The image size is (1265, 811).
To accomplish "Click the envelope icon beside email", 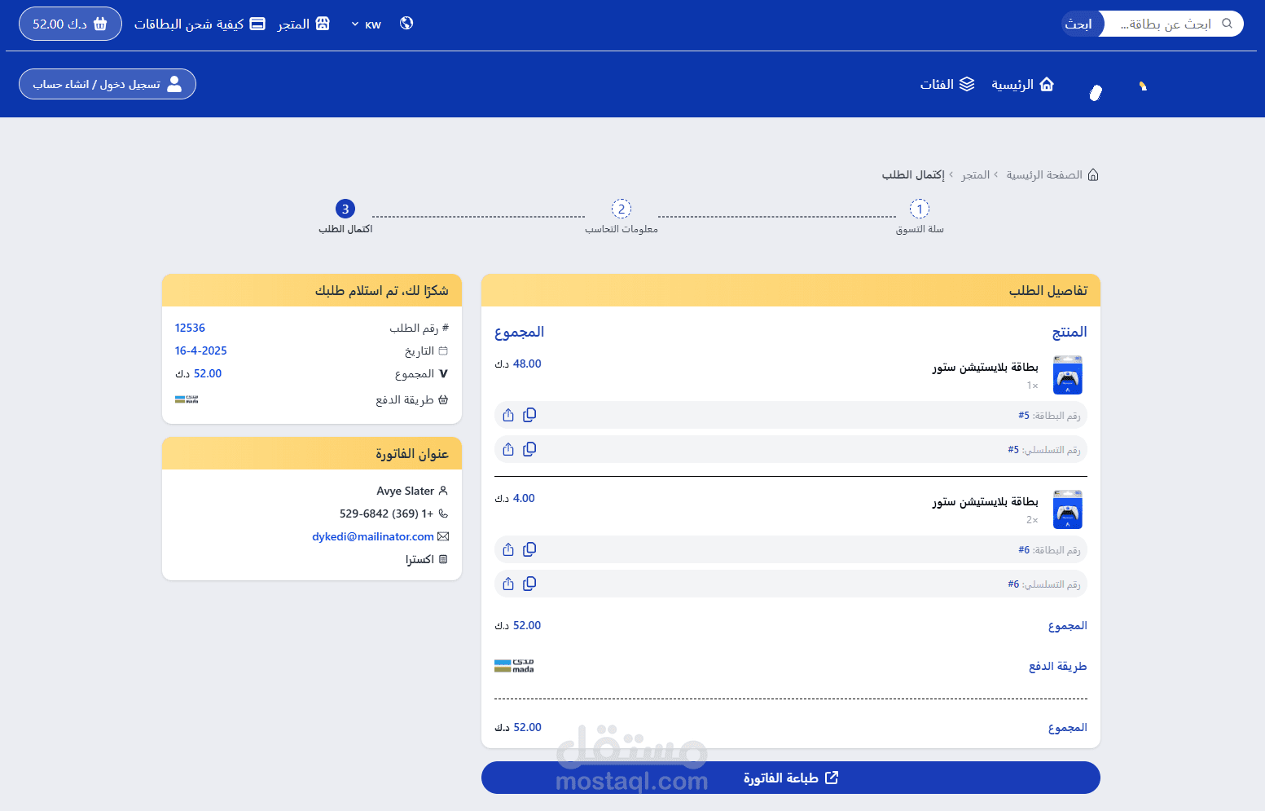I will pos(443,536).
